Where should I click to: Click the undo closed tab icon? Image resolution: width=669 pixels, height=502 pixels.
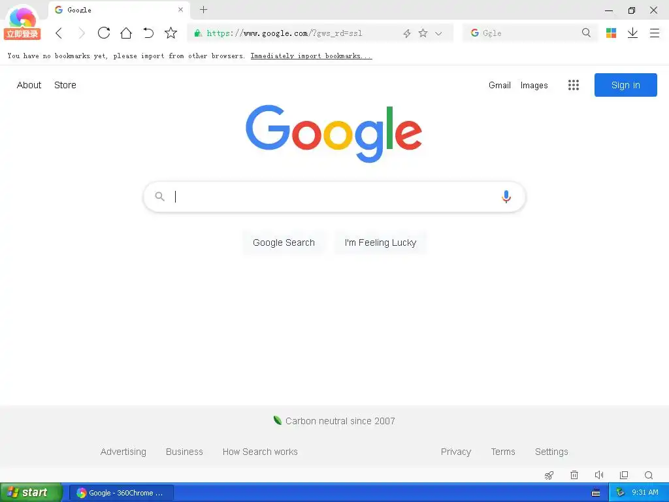(x=148, y=33)
